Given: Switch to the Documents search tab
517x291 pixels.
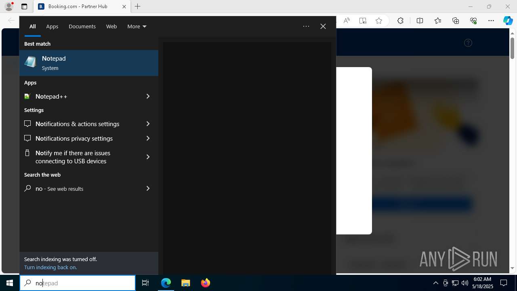Looking at the screenshot, I should click(82, 26).
